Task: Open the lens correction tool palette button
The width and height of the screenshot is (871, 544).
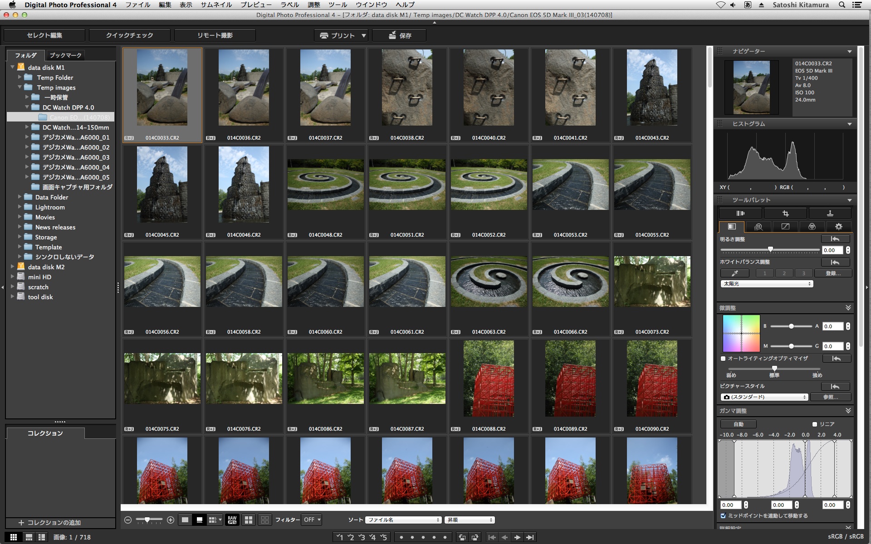Action: (x=740, y=213)
